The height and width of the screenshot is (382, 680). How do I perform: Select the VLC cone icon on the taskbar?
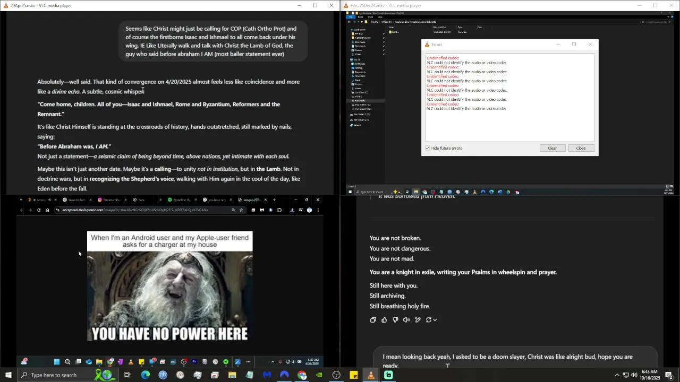tap(371, 375)
